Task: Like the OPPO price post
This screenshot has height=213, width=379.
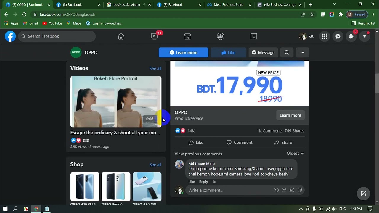Action: pyautogui.click(x=196, y=142)
